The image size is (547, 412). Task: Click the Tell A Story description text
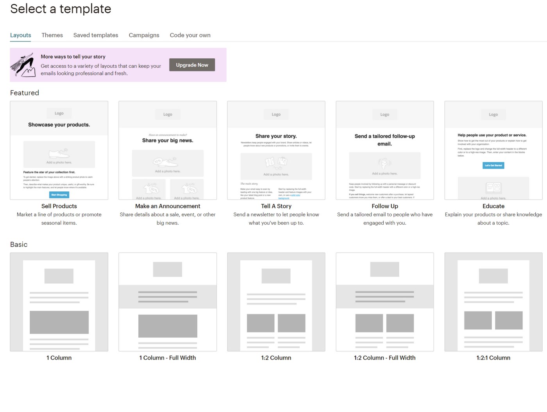(x=276, y=219)
